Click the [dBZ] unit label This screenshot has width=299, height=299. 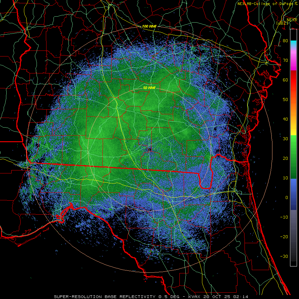[x=282, y=23]
